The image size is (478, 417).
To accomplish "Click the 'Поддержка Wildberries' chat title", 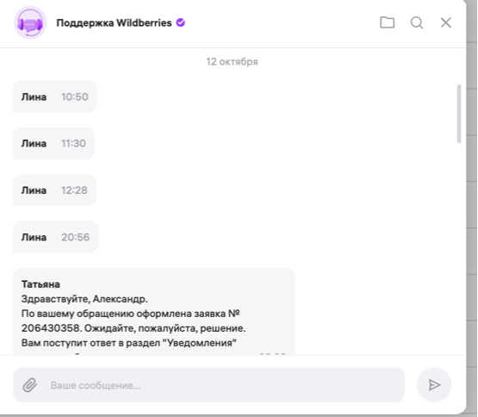I will click(114, 23).
